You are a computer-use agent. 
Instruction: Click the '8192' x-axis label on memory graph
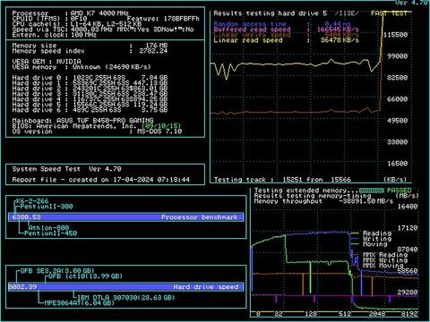409,314
